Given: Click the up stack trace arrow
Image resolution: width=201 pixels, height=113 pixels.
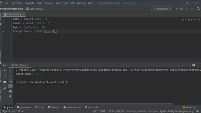Looking at the screenshot, I should coord(10,71).
